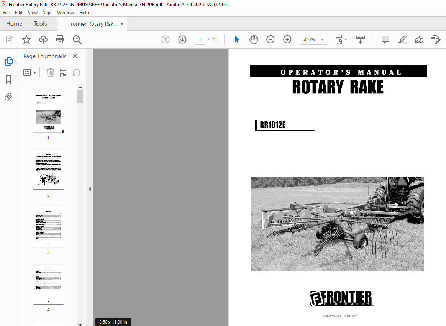This screenshot has height=326, width=446.
Task: Close the Frontier Rotary Rak... document tab
Action: pos(122,24)
